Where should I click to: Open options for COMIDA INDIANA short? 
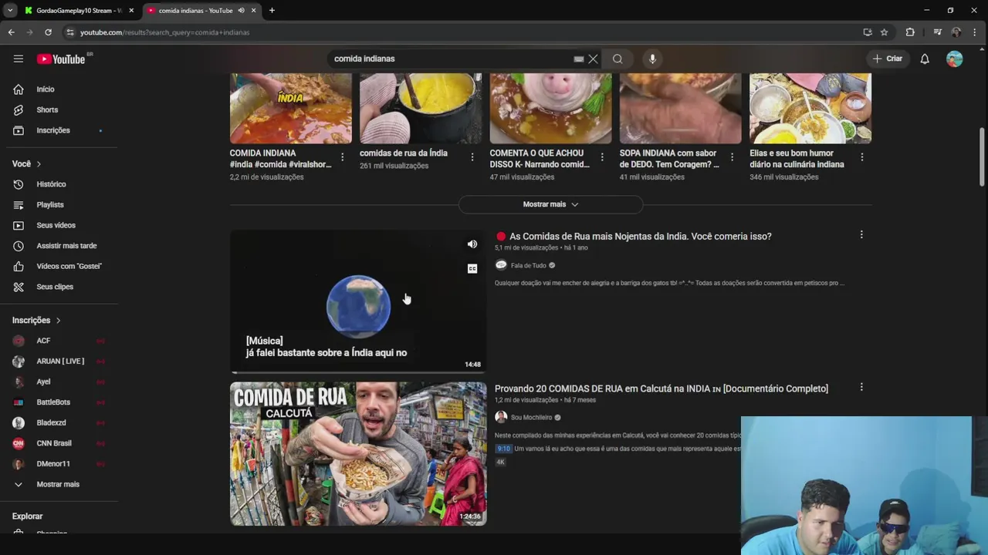(342, 157)
